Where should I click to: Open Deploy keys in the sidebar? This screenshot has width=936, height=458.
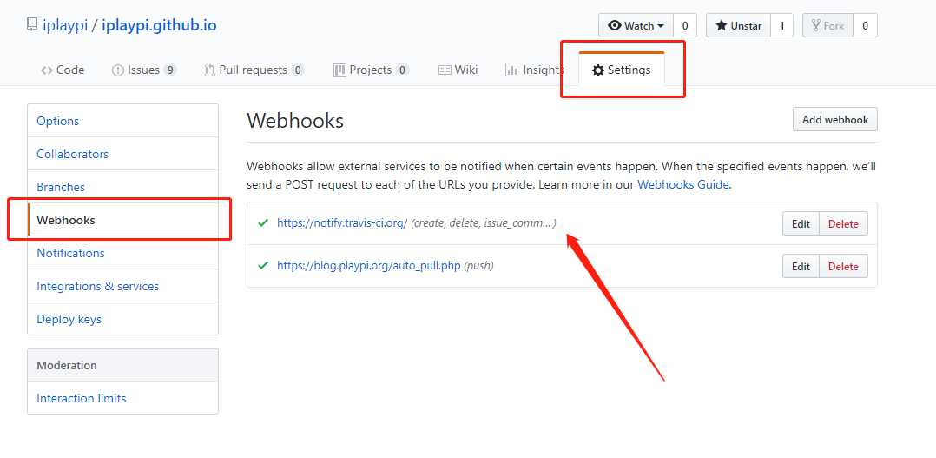click(x=123, y=319)
